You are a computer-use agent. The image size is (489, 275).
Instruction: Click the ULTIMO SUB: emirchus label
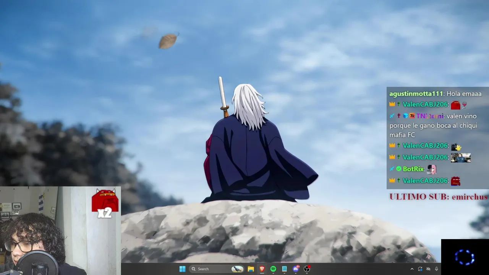(438, 197)
